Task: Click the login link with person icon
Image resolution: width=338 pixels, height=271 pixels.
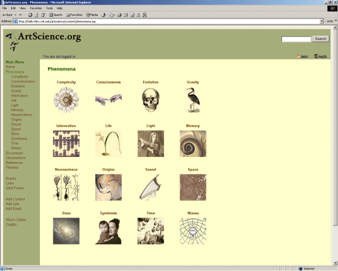Action: coord(321,57)
